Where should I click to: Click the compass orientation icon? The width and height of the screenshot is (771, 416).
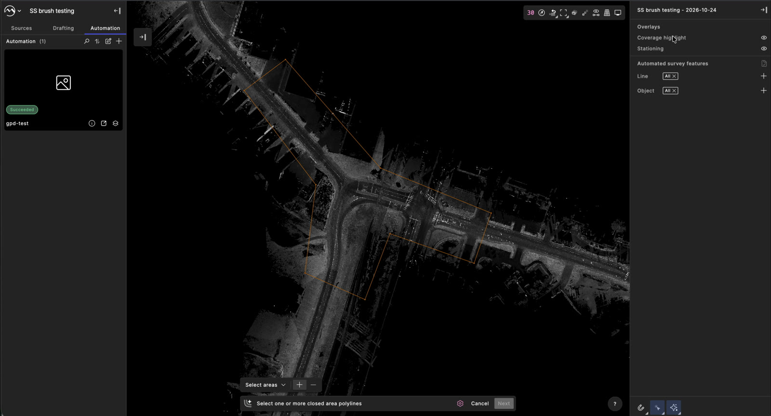[x=542, y=13]
